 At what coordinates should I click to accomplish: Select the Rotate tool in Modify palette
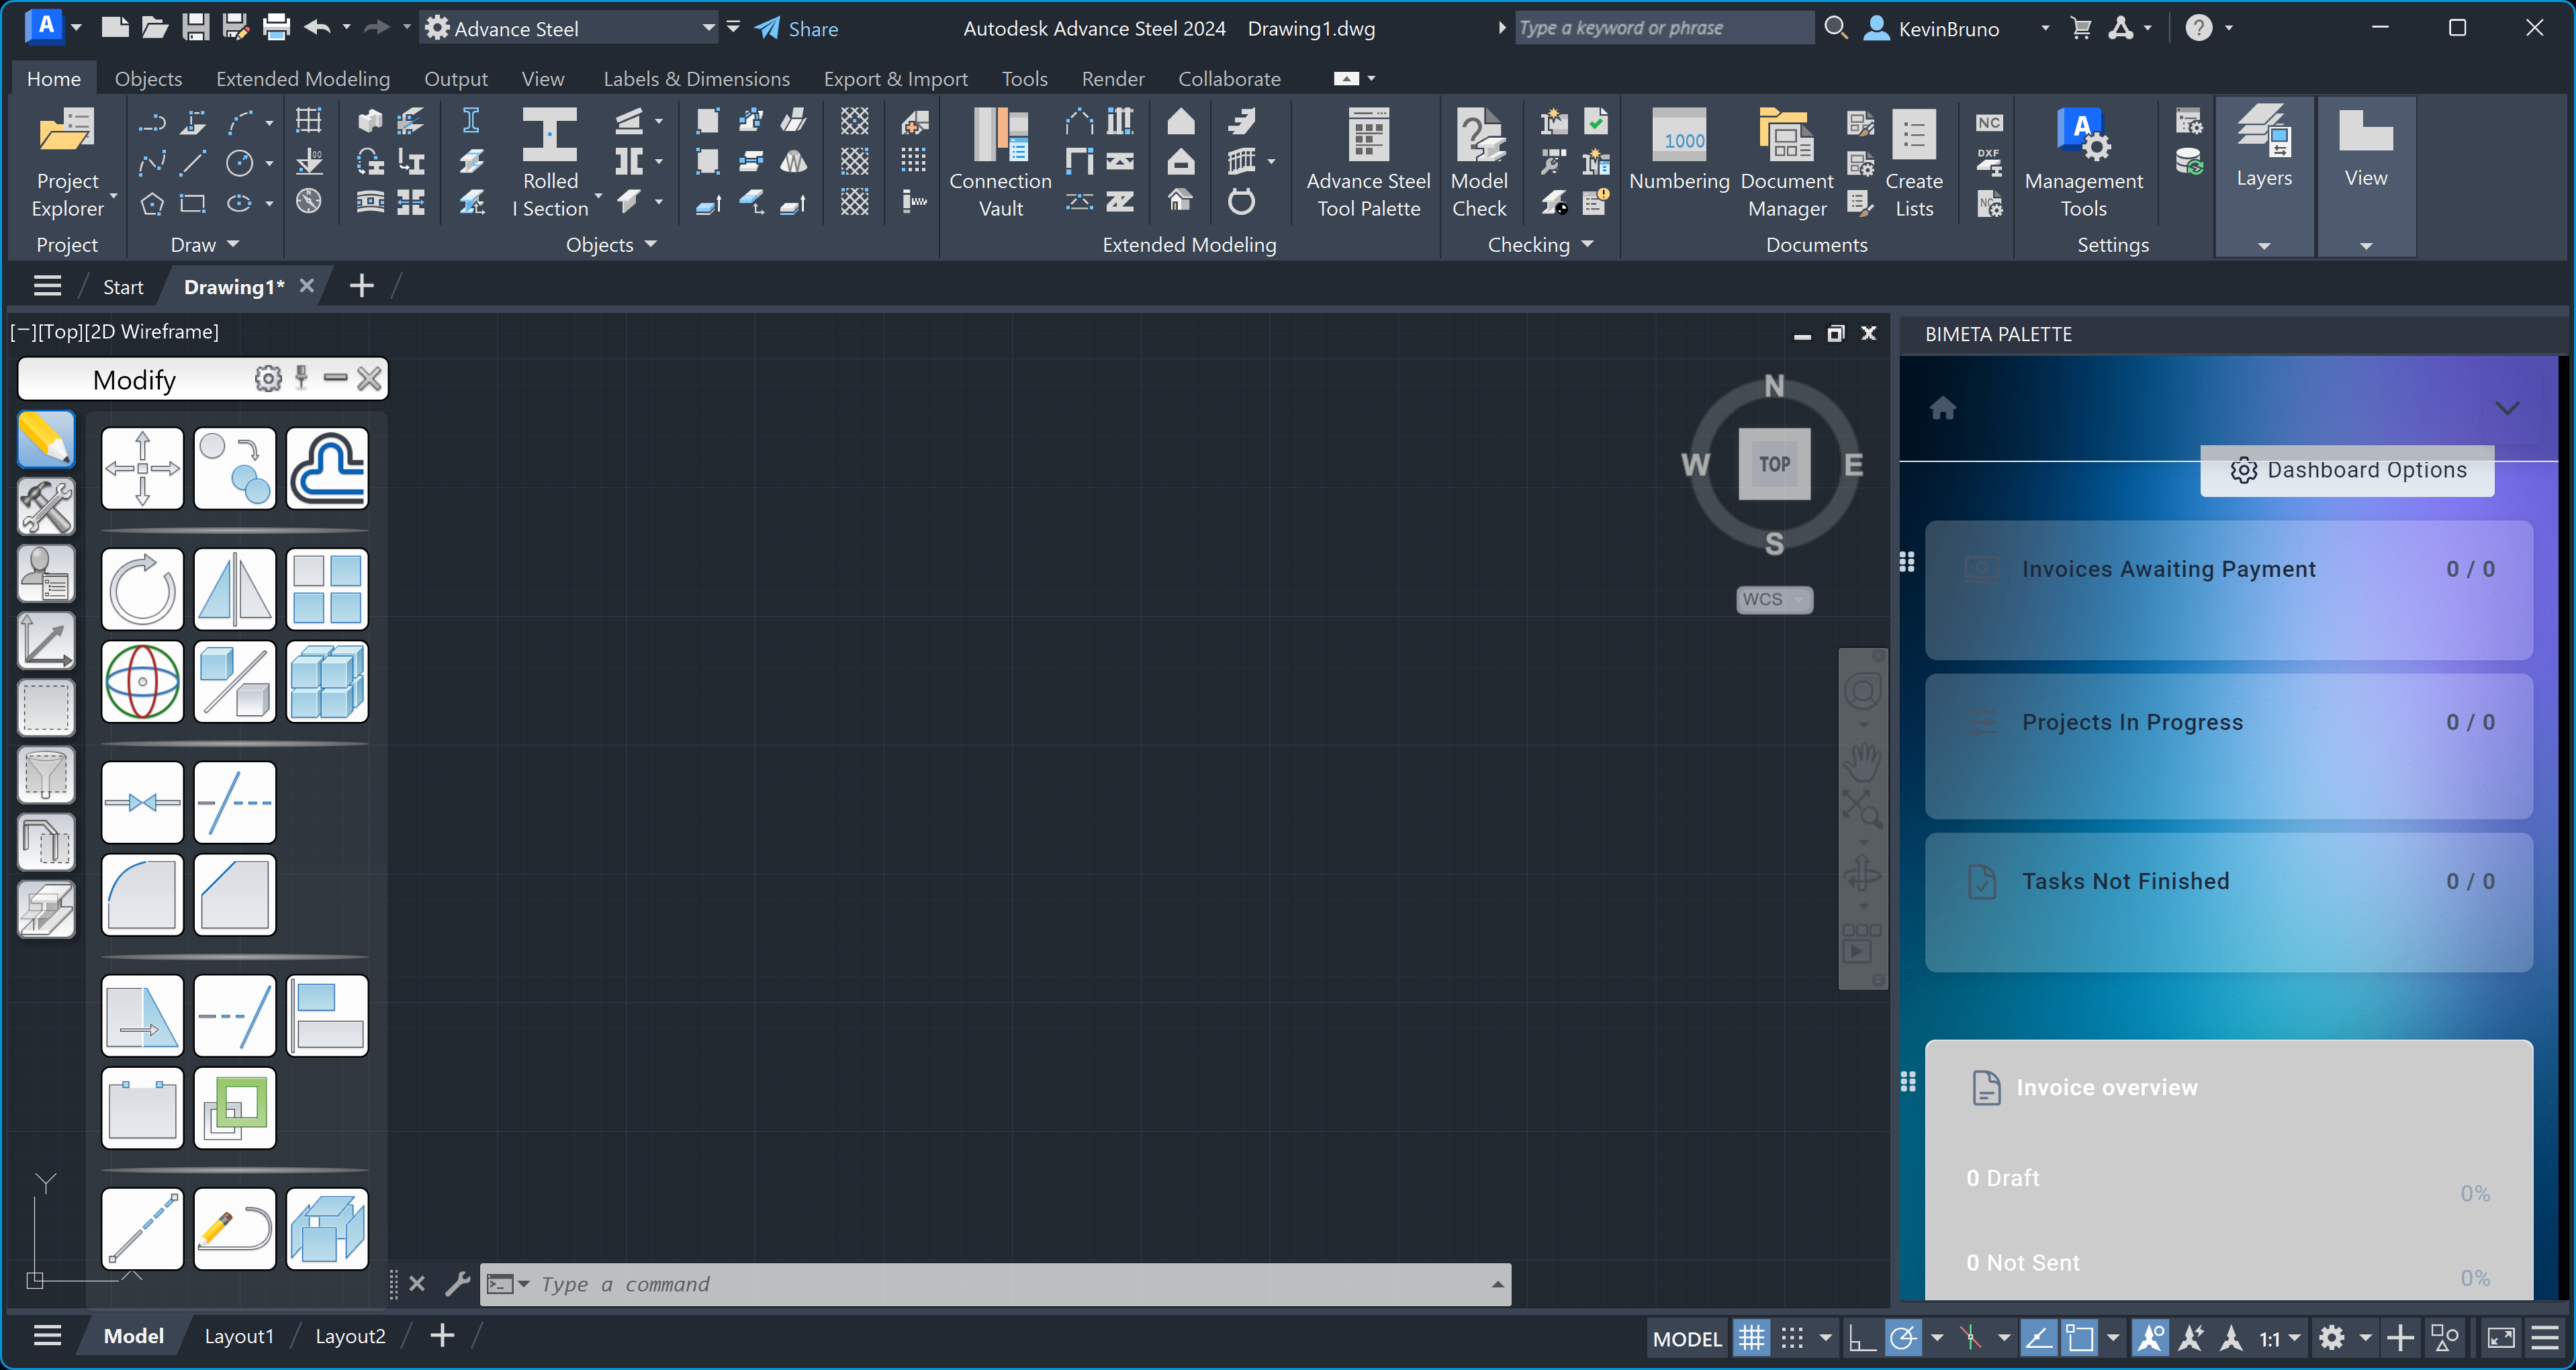pyautogui.click(x=142, y=589)
